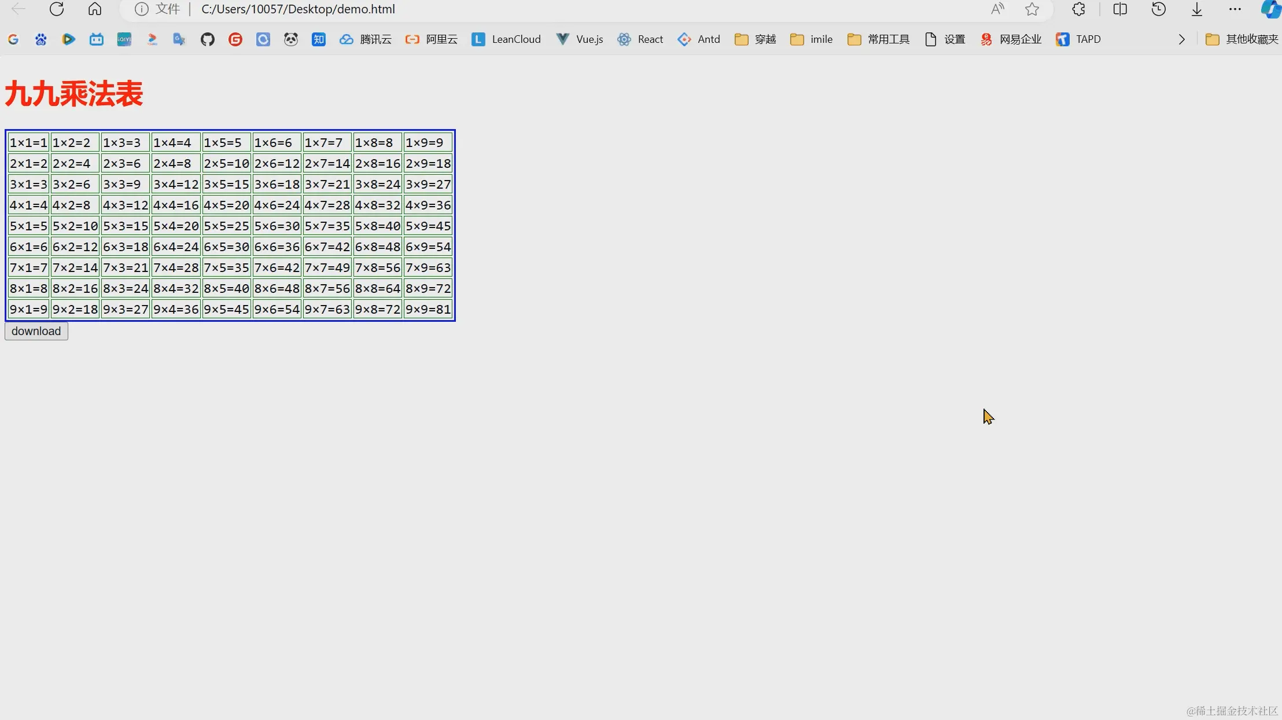Open the downloads arrow icon

[1197, 9]
